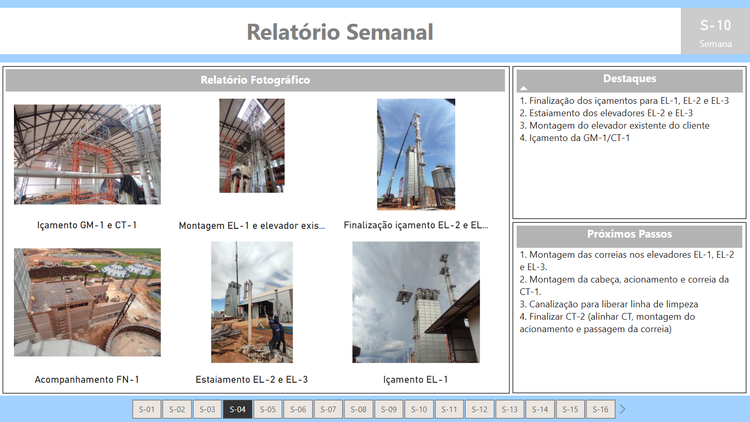Choose week S-12 in bottom bar
Viewport: 750px width, 422px height.
click(480, 409)
